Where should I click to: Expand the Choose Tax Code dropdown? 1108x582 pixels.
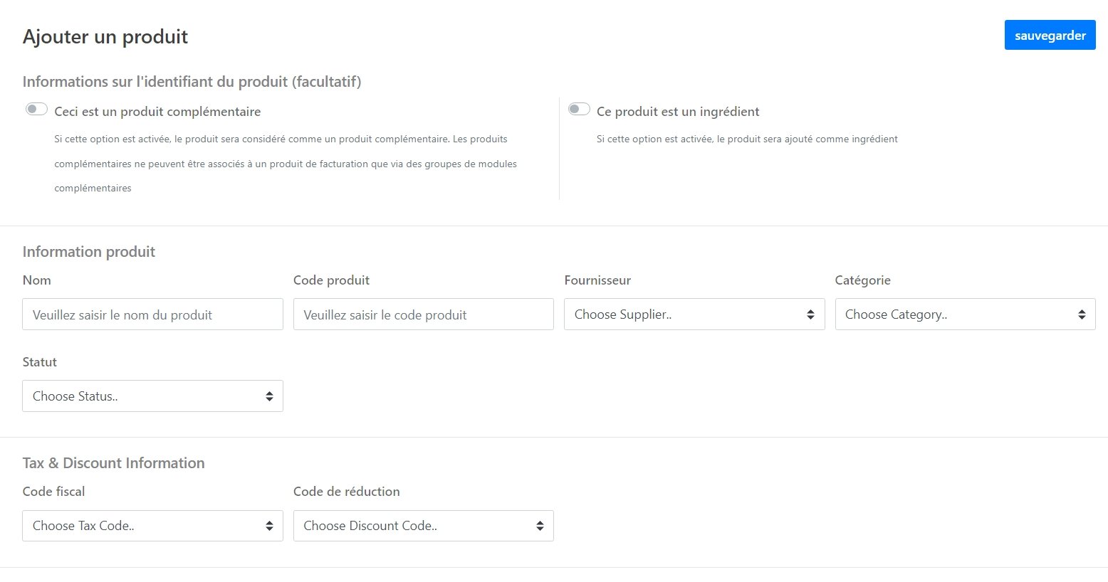coord(152,526)
